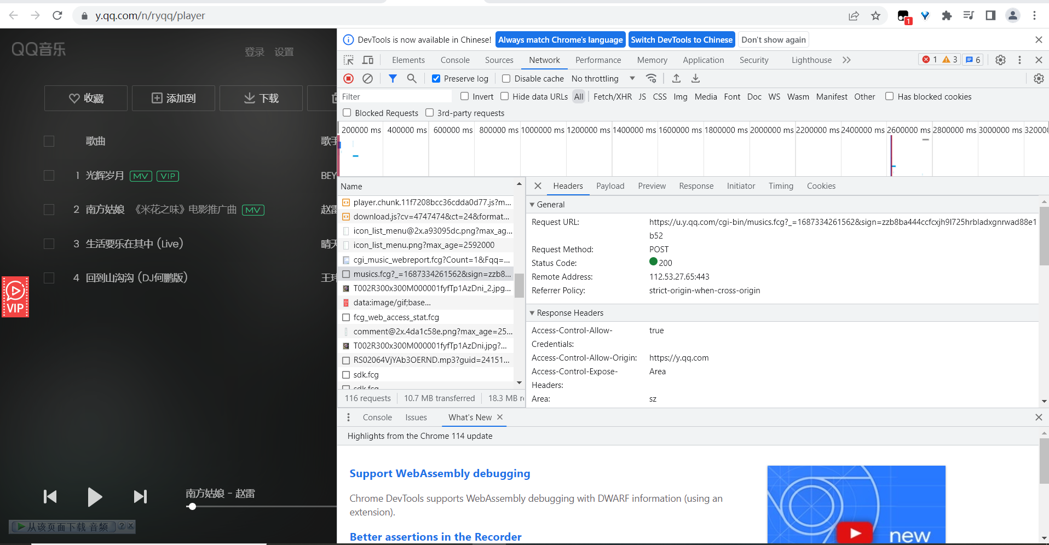This screenshot has height=545, width=1049.
Task: Tick the select-all 歌曲 header checkbox
Action: (49, 141)
